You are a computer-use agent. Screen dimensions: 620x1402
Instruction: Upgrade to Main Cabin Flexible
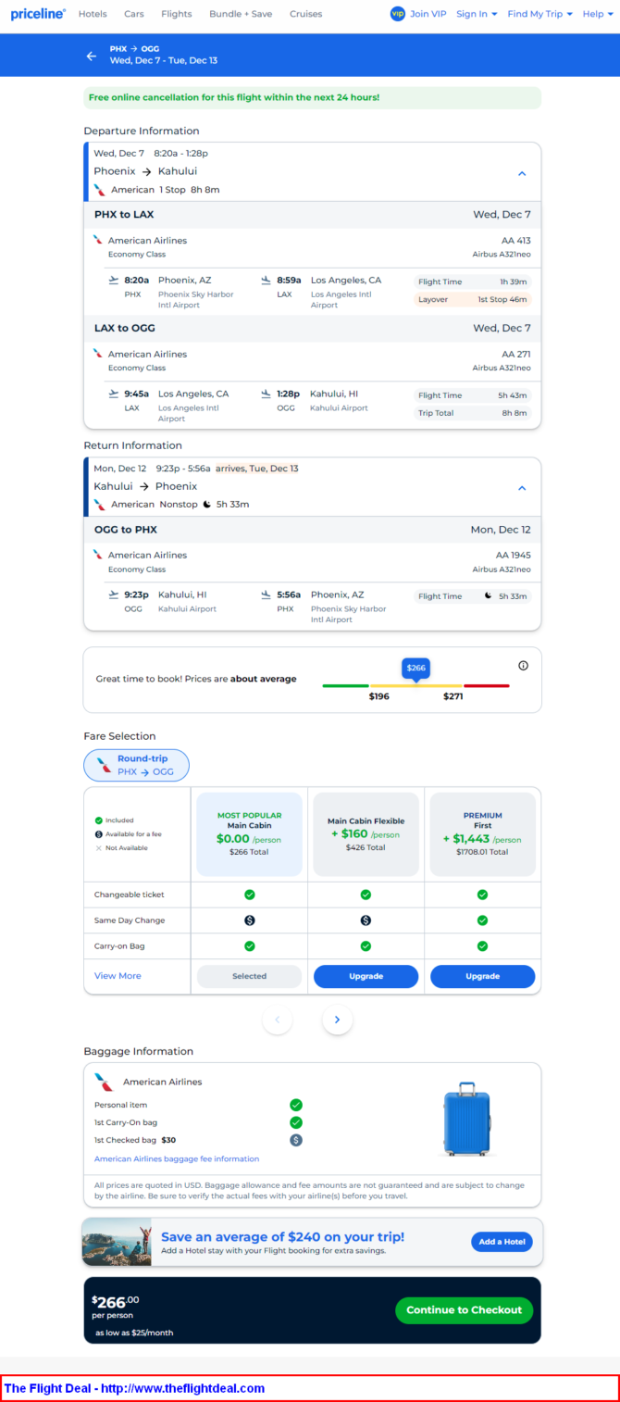point(366,976)
